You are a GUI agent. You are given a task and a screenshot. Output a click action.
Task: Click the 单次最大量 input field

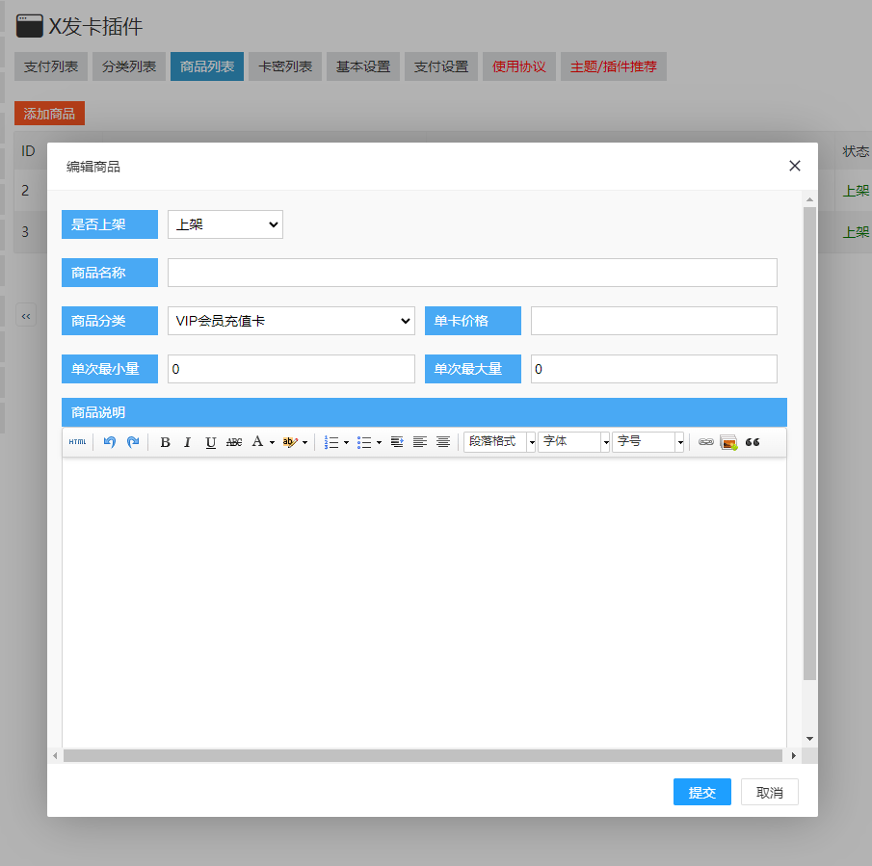point(654,369)
